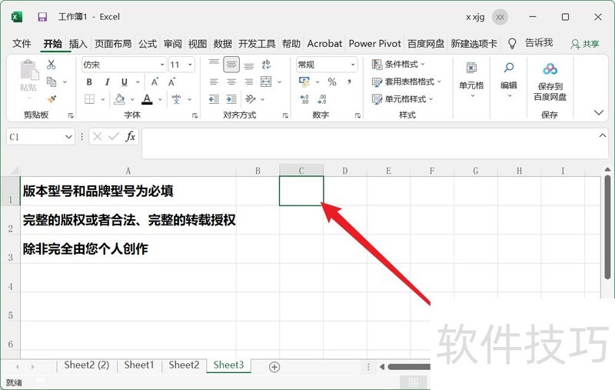Click the 共享 share button
Viewport: 615px width, 390px height.
(586, 44)
